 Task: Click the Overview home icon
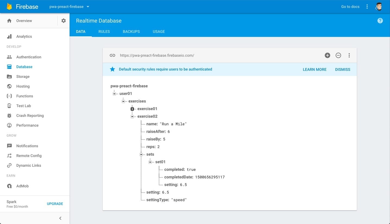click(9, 21)
